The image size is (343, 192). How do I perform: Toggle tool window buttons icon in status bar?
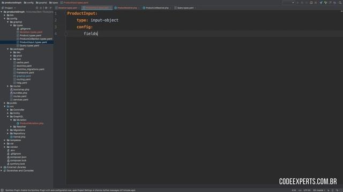click(2, 190)
